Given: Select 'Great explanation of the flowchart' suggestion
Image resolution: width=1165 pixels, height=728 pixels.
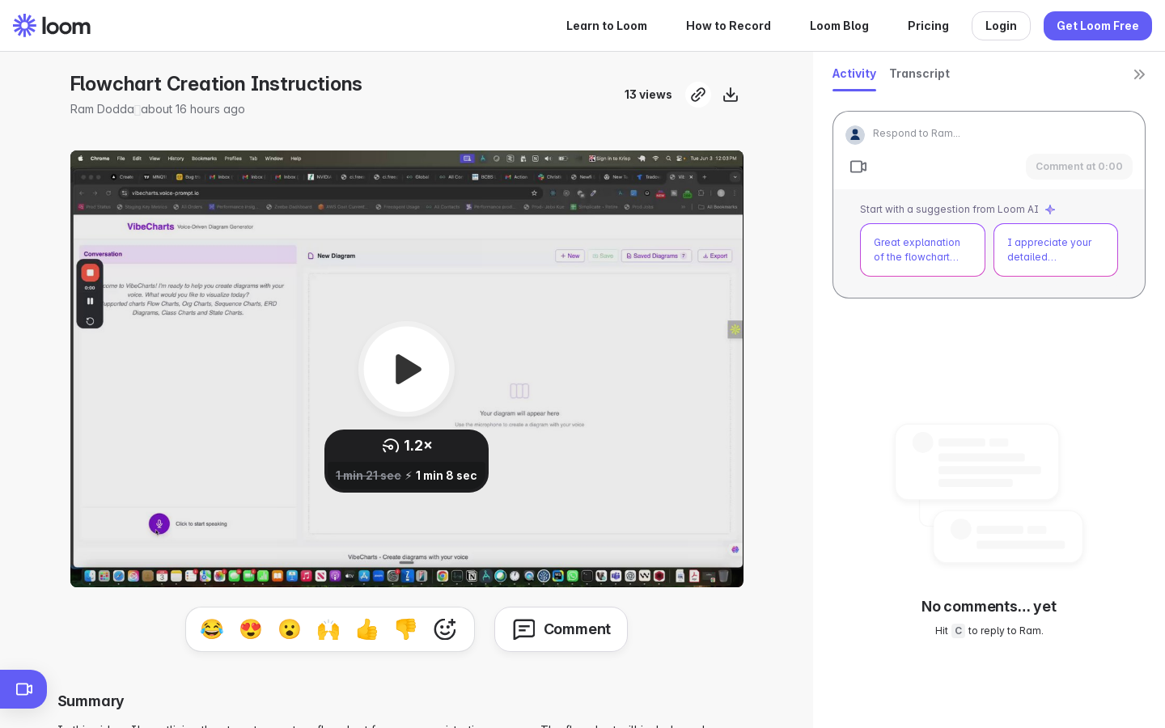Looking at the screenshot, I should tap(922, 250).
